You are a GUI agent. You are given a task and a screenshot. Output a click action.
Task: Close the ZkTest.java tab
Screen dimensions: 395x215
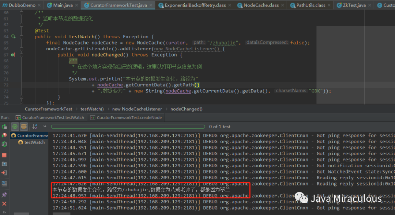369,5
